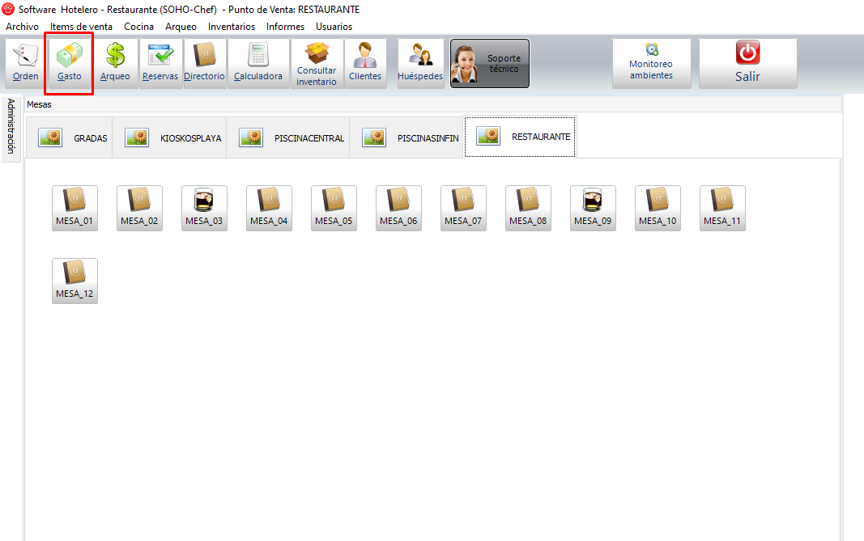This screenshot has height=541, width=864.
Task: Open the Directorio address book
Action: point(204,63)
